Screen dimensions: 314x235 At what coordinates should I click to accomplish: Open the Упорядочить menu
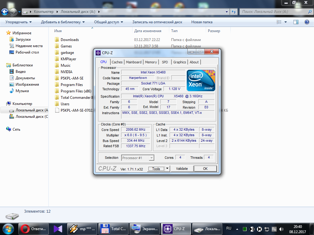(18, 22)
